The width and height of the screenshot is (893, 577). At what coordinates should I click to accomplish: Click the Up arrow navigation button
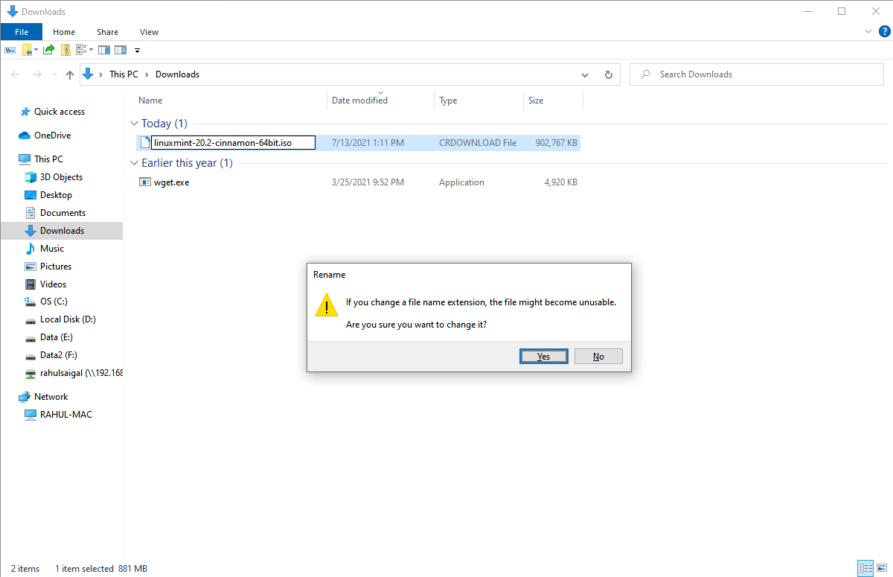point(70,74)
